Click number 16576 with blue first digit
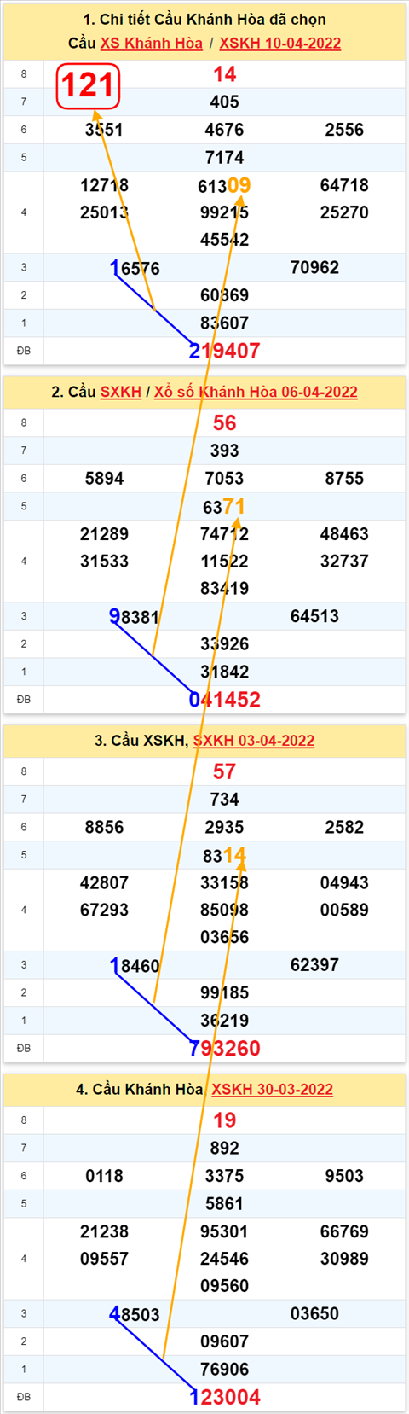 (135, 269)
